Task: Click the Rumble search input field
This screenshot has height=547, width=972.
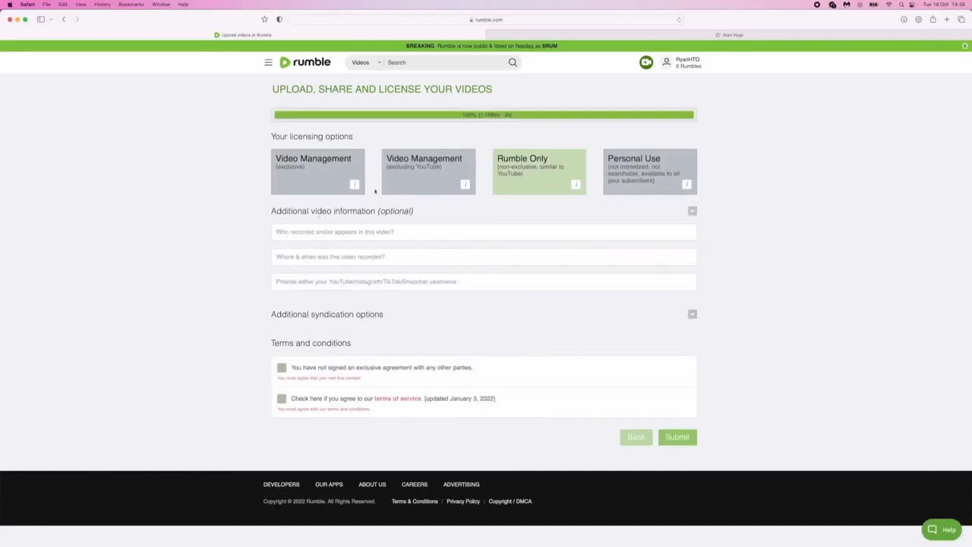Action: coord(445,62)
